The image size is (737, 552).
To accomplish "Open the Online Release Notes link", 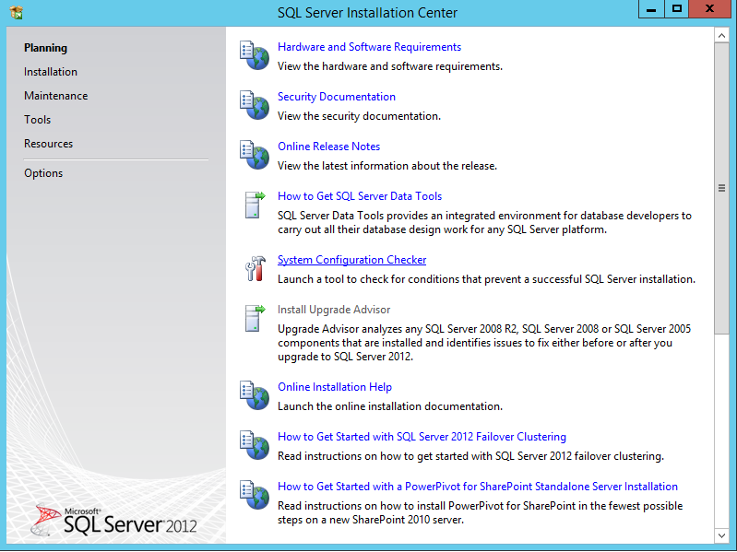I will (x=328, y=147).
